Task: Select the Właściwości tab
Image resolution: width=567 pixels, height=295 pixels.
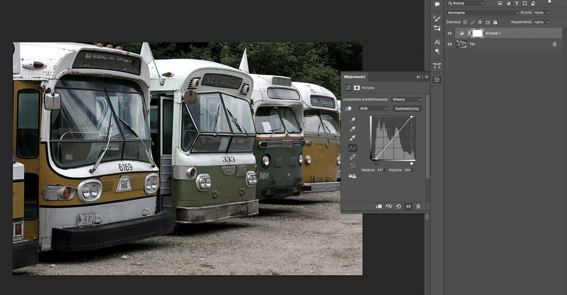Action: tap(354, 77)
